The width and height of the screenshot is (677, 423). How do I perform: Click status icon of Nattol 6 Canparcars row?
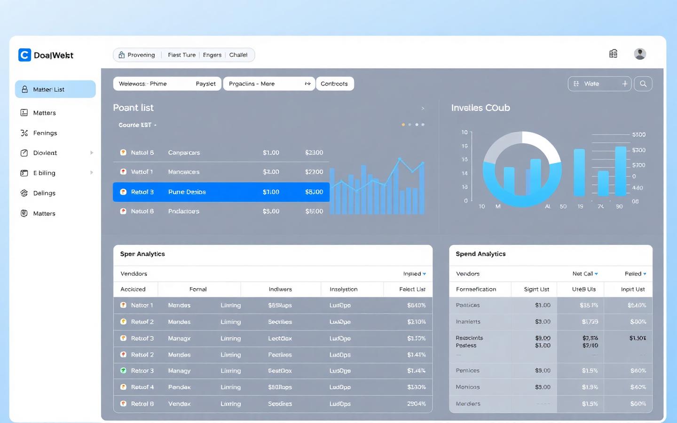point(123,152)
